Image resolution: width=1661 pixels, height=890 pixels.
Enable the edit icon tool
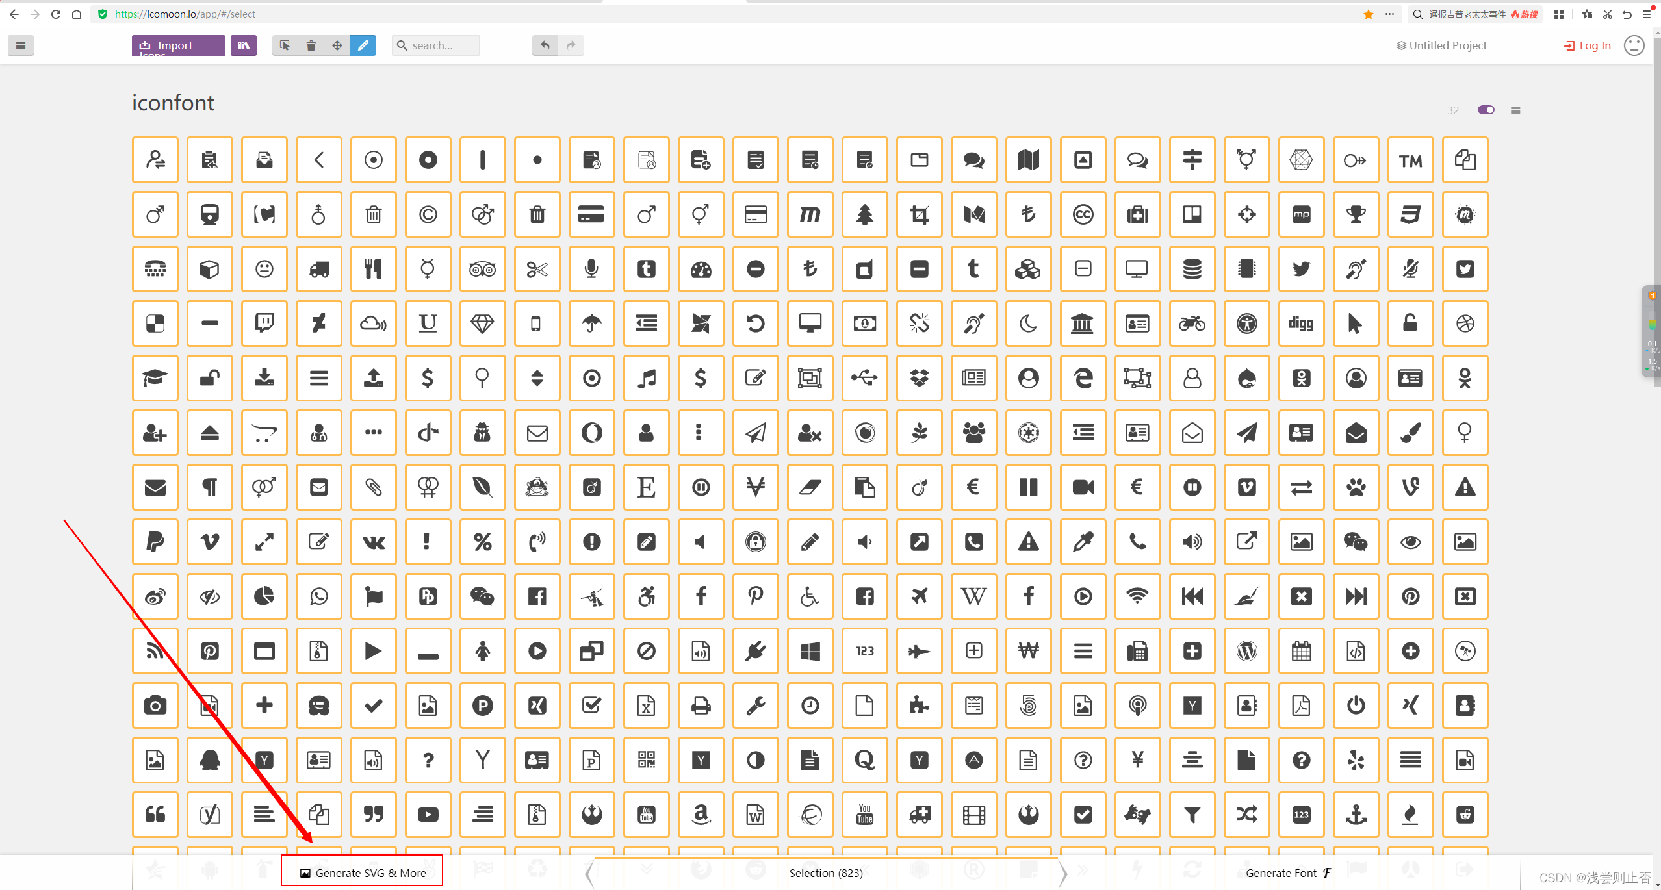tap(363, 45)
